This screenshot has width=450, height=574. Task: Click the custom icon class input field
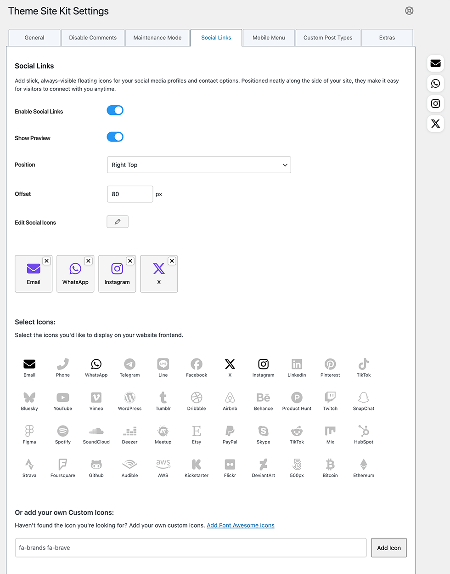click(x=191, y=548)
